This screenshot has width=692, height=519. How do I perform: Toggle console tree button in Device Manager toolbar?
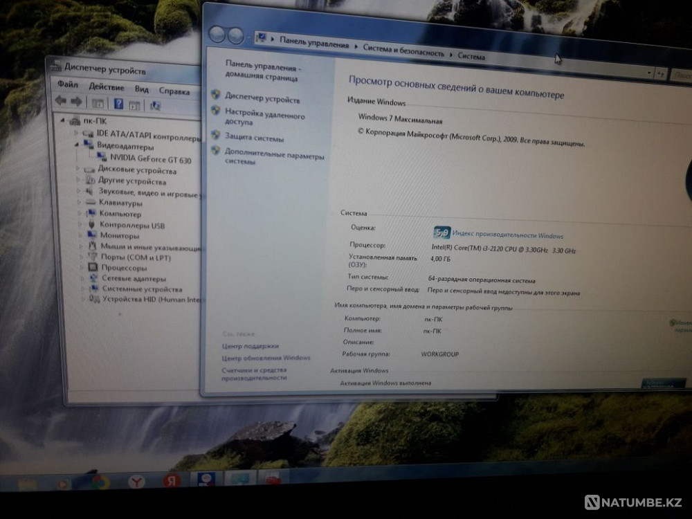98,103
